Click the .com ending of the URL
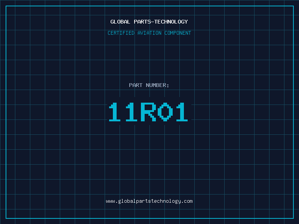Viewport: 299px width, 224px height. tap(187, 201)
